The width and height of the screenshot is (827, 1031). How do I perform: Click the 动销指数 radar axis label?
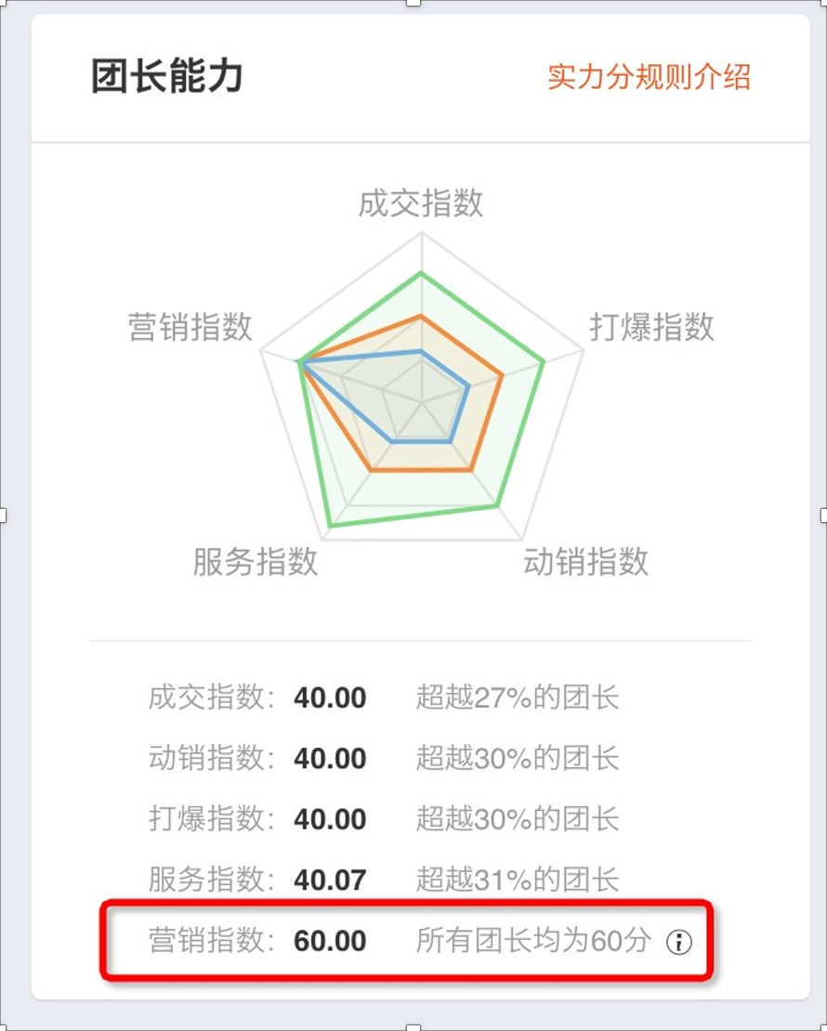pos(585,562)
